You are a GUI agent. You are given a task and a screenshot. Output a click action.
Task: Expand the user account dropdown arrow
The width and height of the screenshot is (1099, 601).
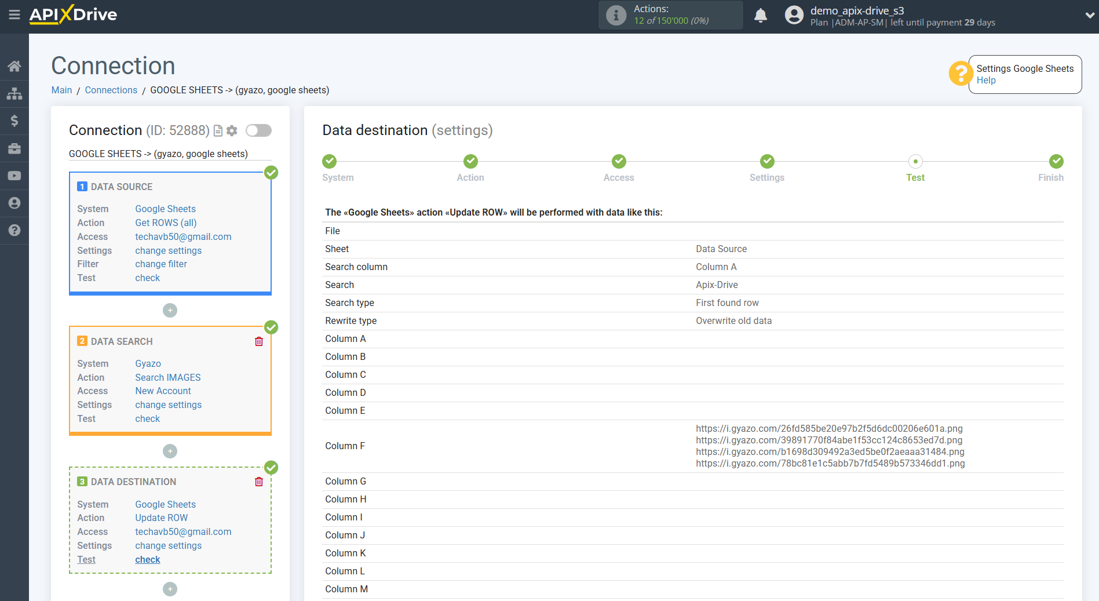click(x=1089, y=16)
